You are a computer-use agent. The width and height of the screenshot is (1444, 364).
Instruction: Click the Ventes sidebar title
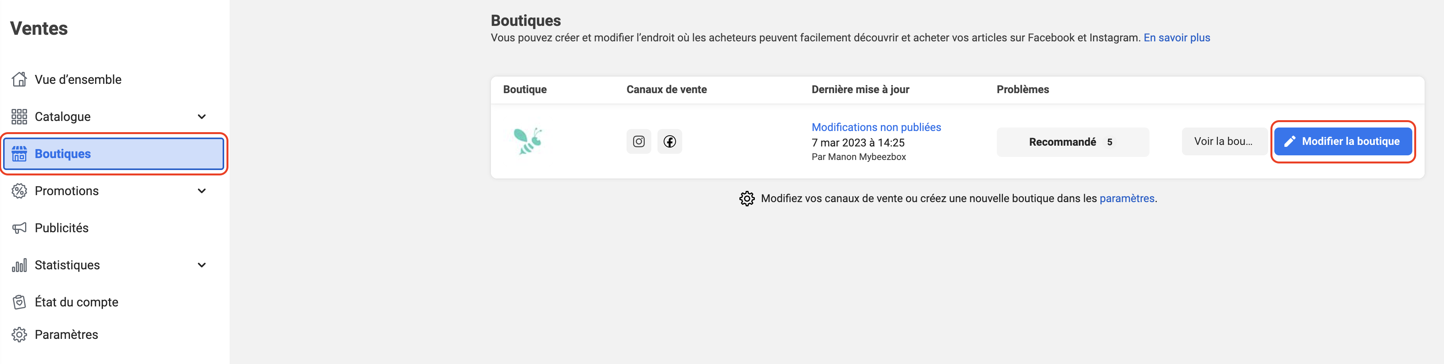[x=39, y=29]
